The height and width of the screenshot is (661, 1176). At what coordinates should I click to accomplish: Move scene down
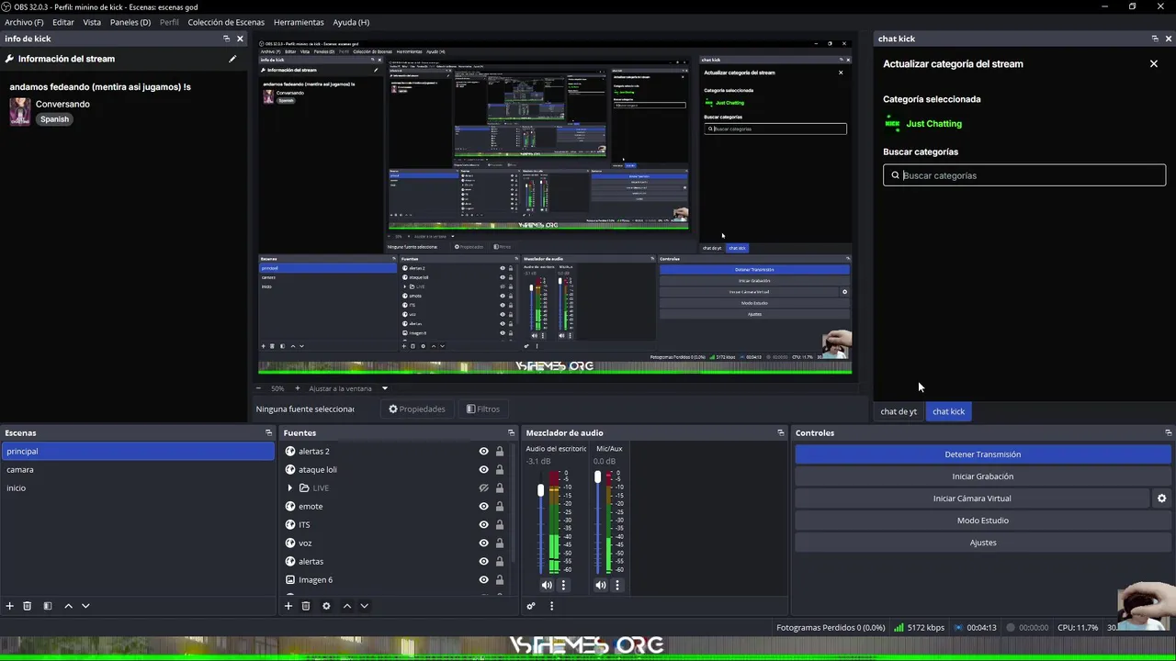tap(85, 606)
